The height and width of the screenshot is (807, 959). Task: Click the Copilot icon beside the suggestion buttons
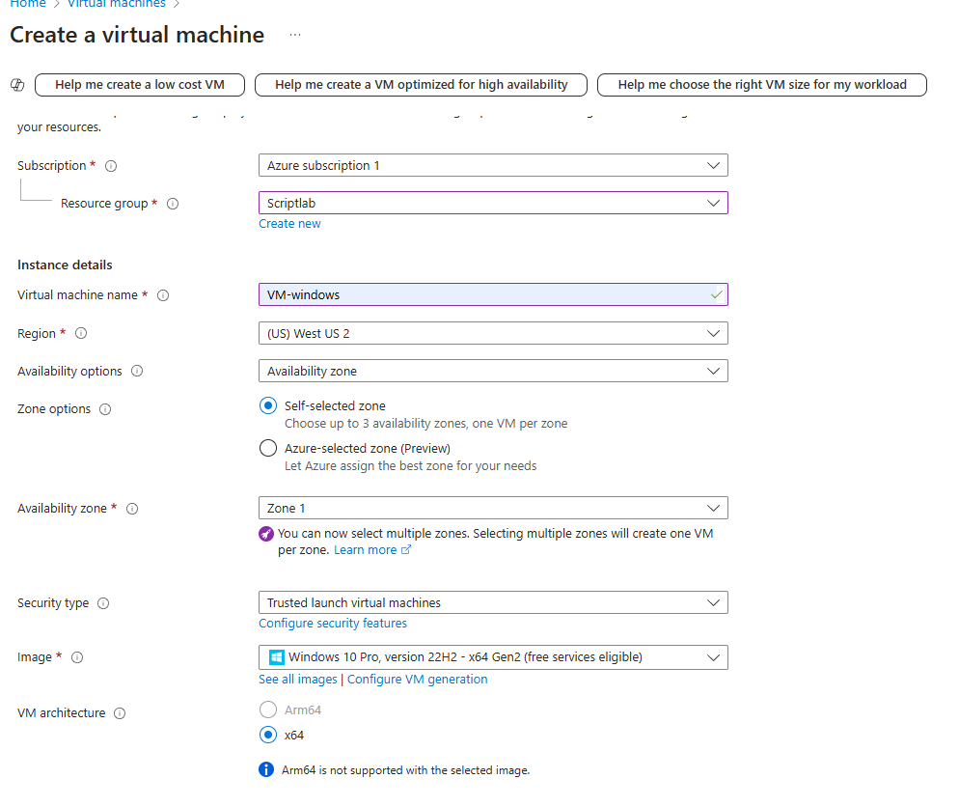click(16, 85)
